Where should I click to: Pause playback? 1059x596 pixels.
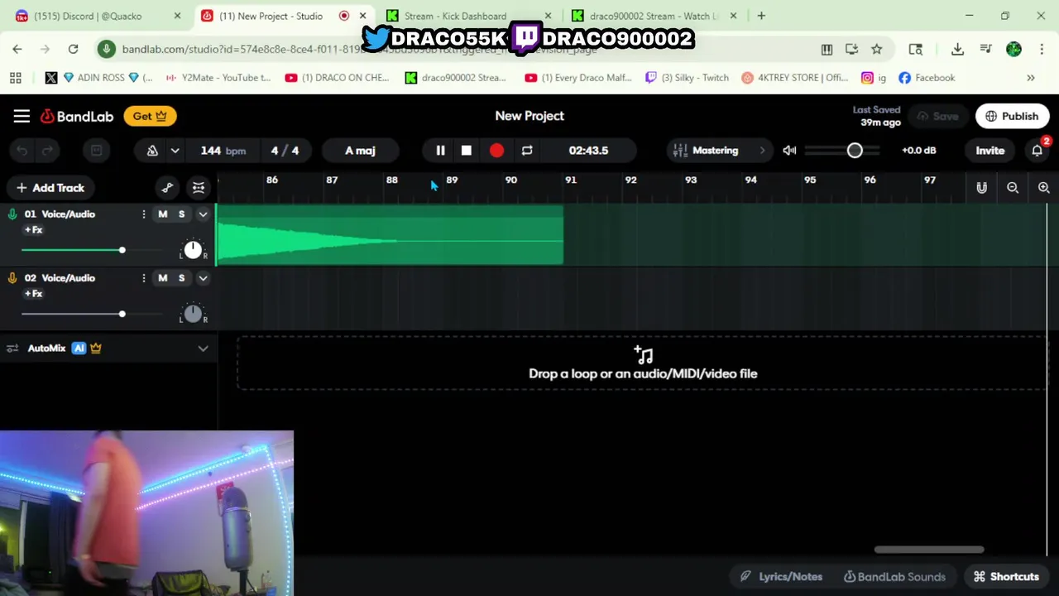click(x=440, y=151)
